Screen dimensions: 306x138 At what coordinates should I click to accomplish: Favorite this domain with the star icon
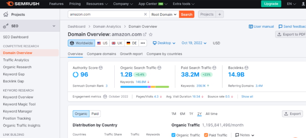click(x=151, y=34)
